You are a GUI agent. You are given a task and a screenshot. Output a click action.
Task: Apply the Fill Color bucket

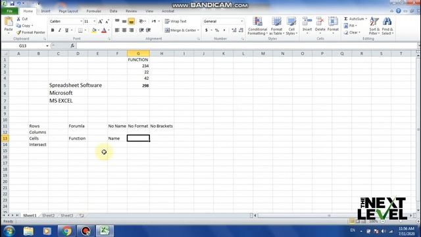coord(94,30)
